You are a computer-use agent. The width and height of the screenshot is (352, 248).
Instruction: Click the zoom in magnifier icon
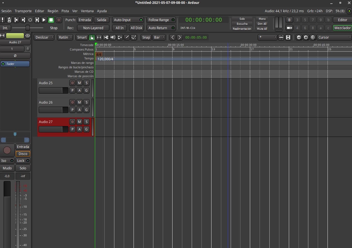[306, 37]
